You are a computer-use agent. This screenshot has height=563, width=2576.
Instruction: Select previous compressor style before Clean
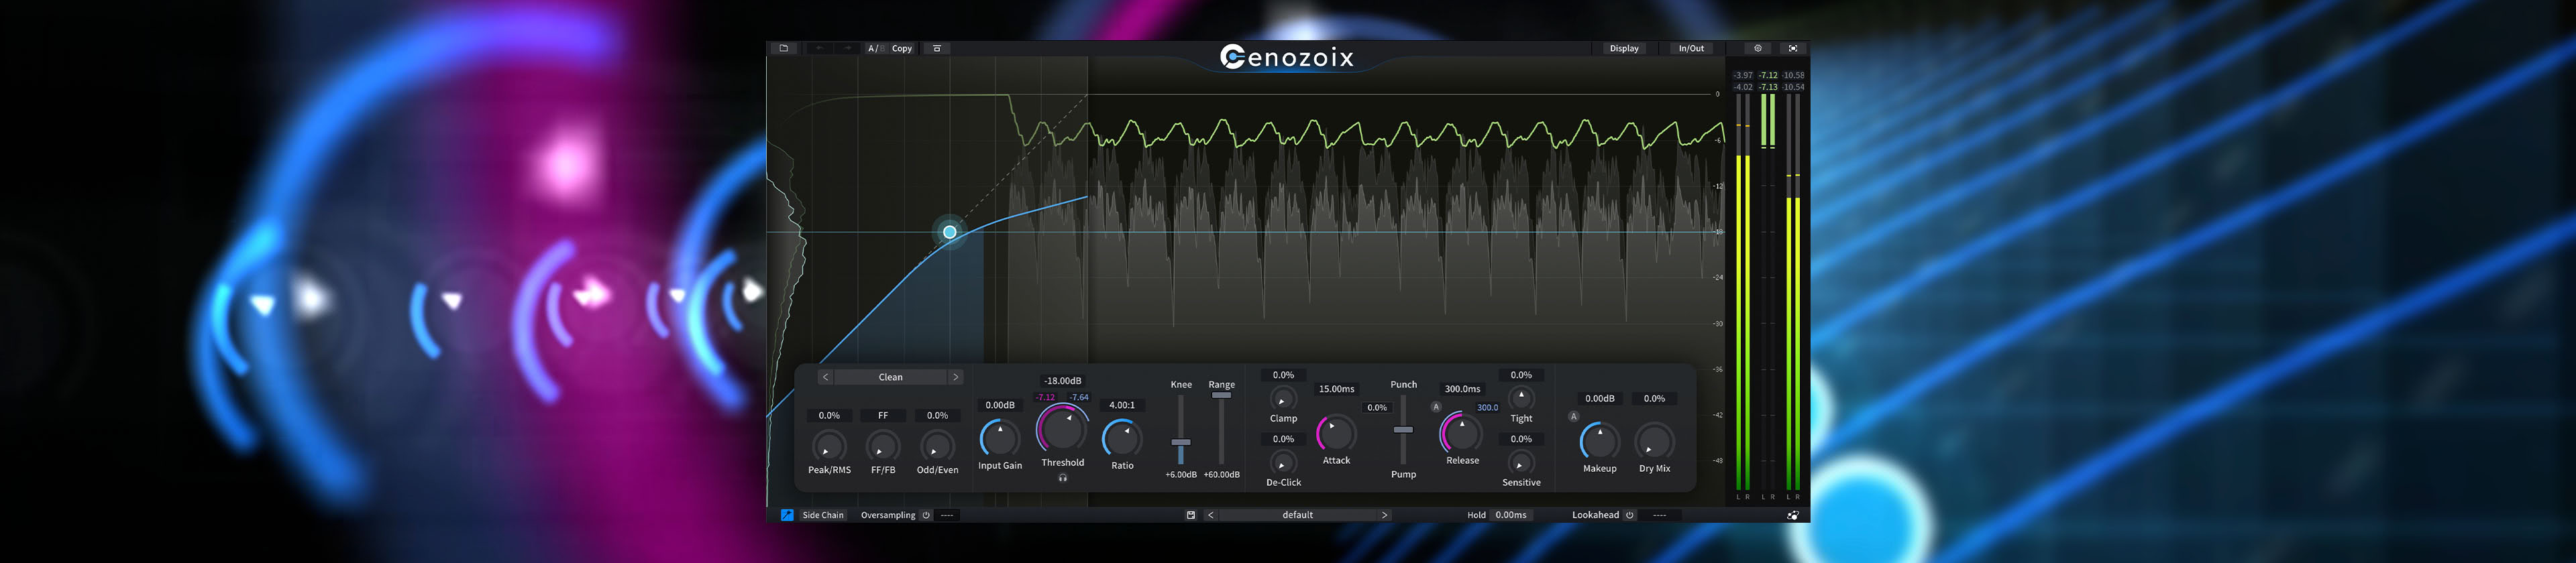coord(825,377)
